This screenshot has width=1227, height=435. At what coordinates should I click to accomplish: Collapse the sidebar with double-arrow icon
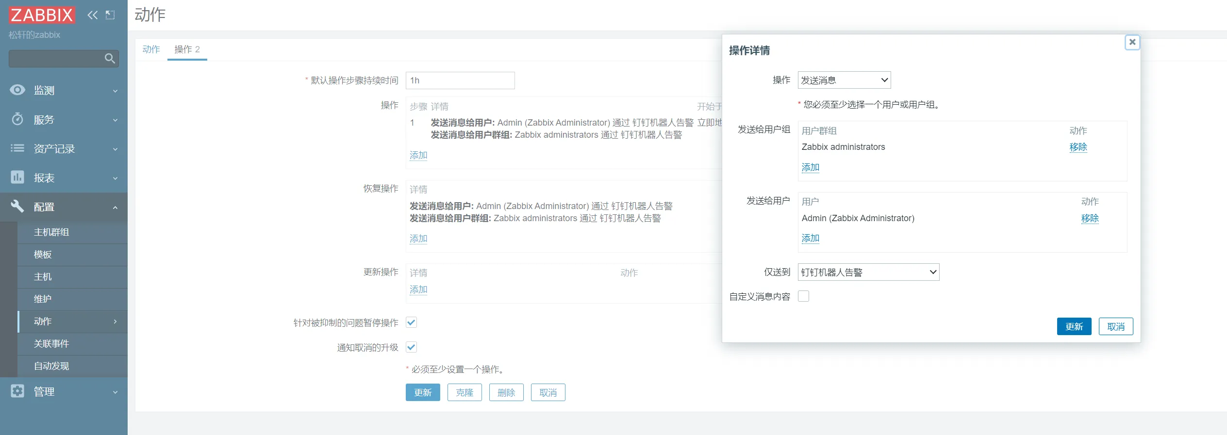point(92,15)
